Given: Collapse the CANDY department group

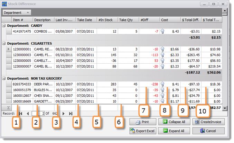Looking at the screenshot, I should (4, 26).
